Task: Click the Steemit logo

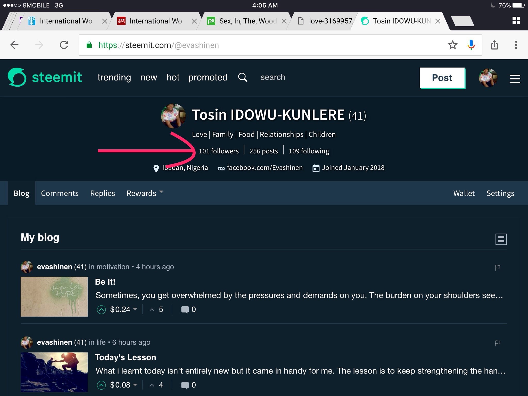Action: coord(45,77)
